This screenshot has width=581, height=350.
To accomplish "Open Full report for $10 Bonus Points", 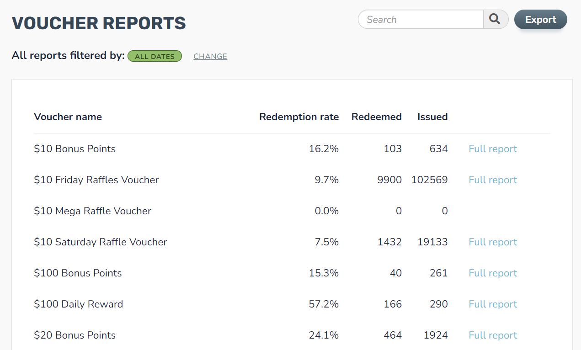I will click(x=492, y=148).
